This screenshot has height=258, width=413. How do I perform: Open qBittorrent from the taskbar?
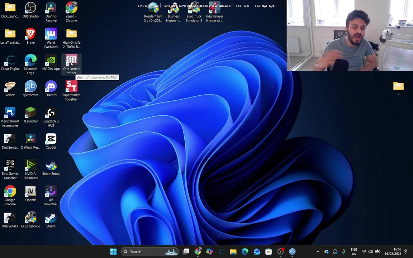pos(292,252)
